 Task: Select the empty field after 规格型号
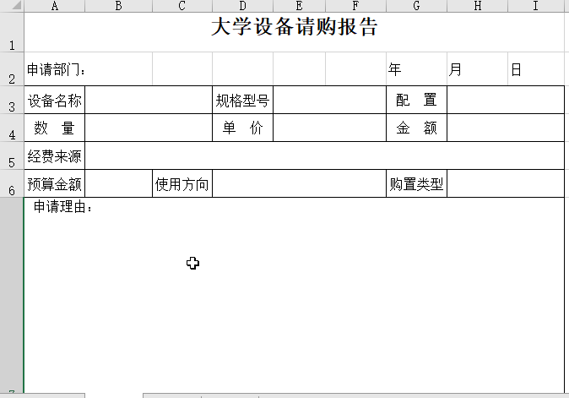329,101
